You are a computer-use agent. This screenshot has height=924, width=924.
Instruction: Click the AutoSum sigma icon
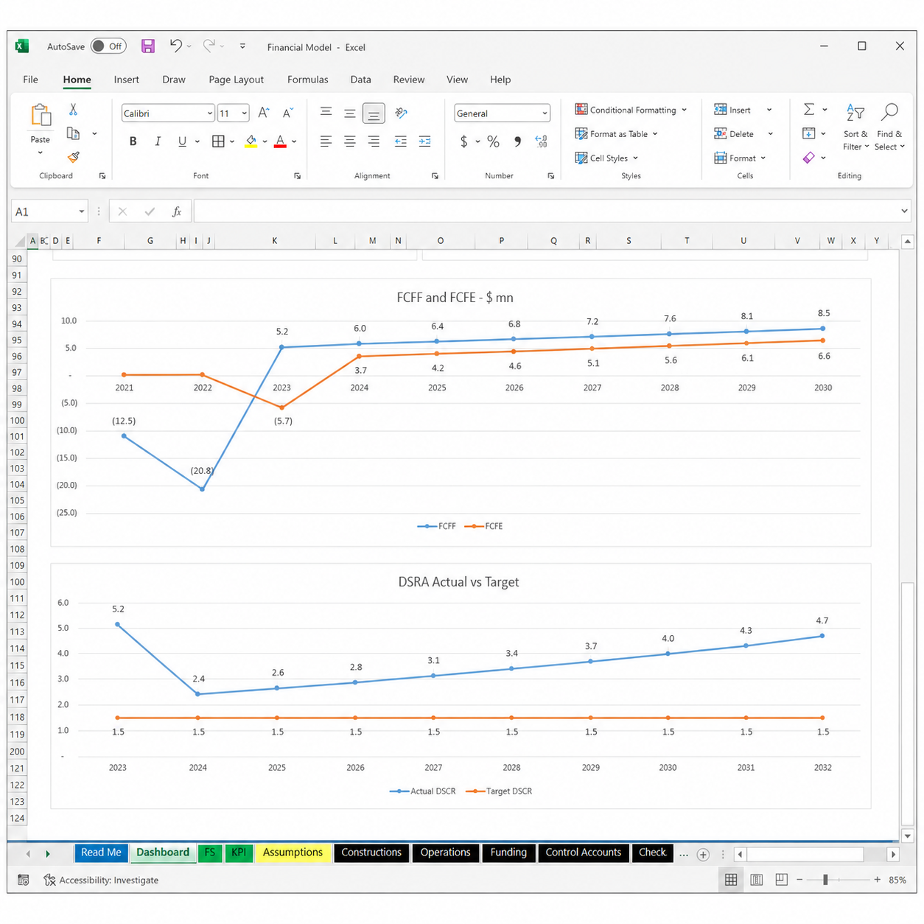809,109
